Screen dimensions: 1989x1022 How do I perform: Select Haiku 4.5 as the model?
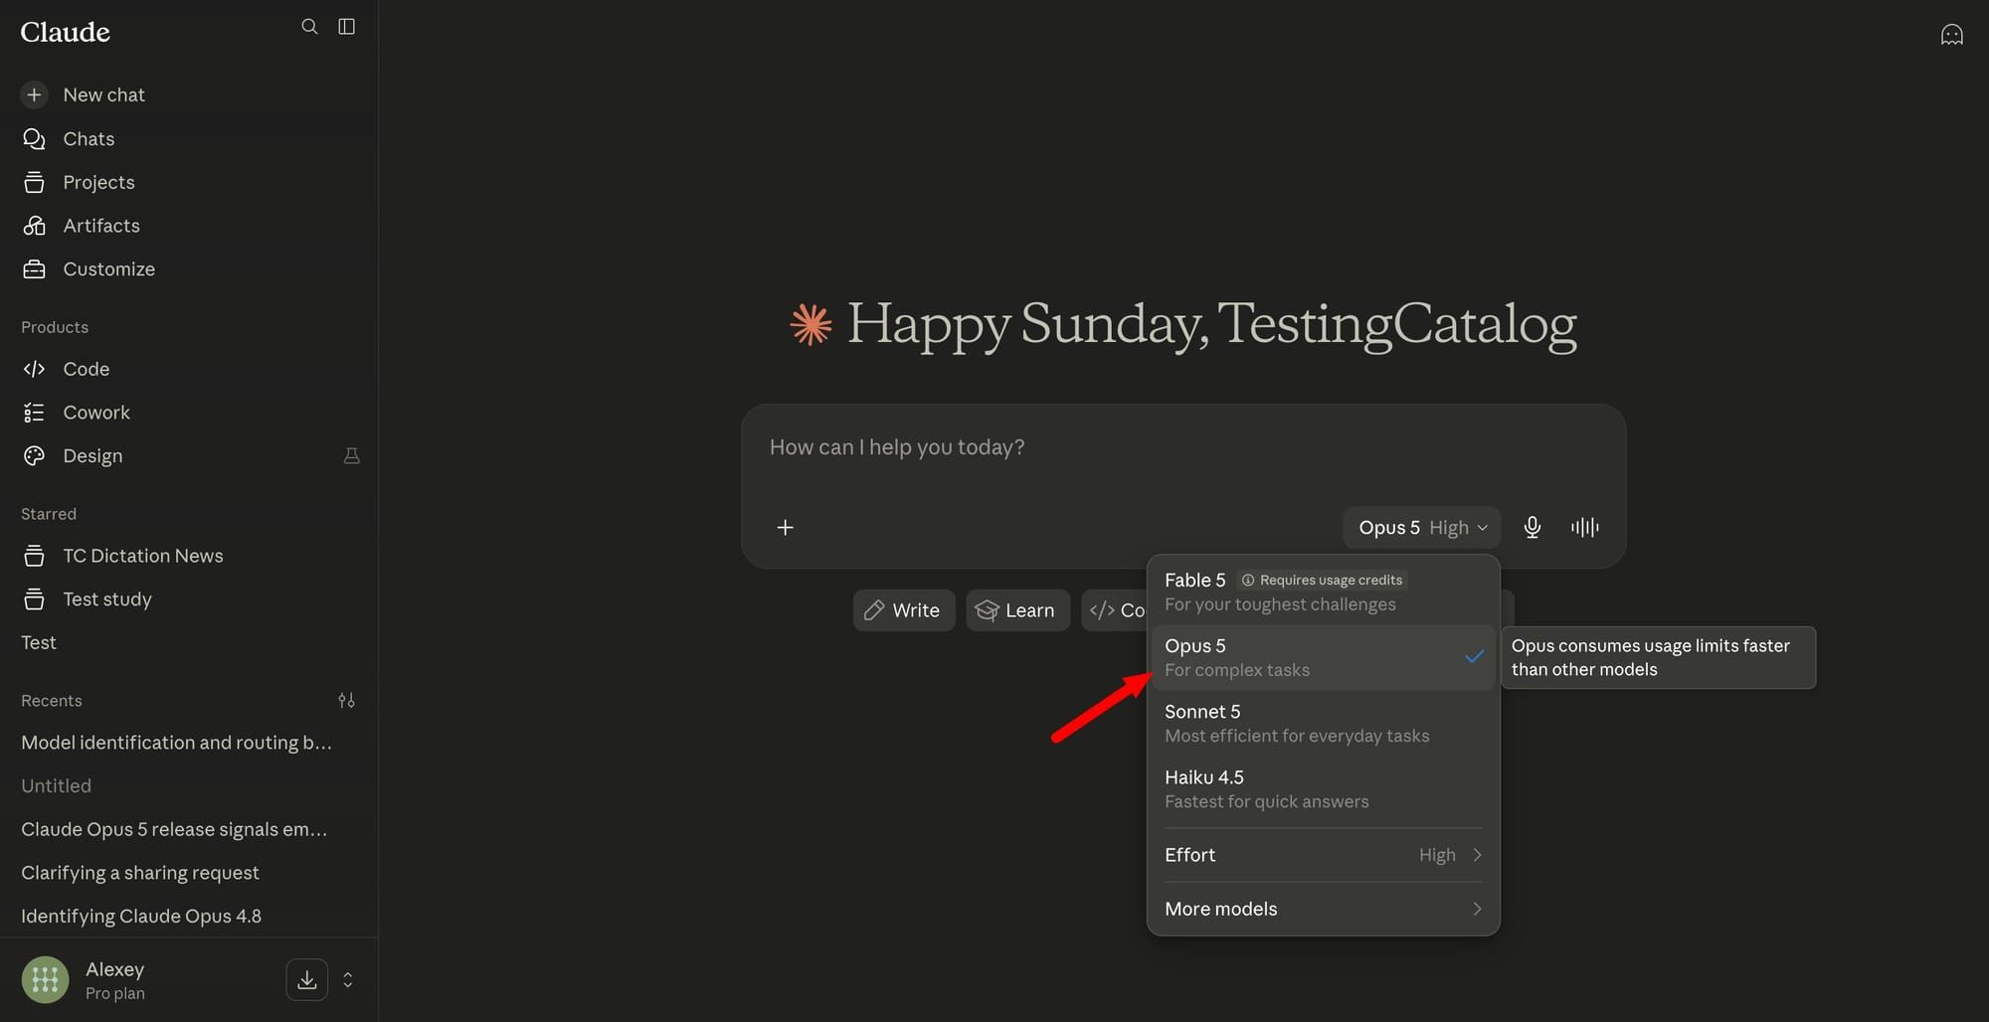point(1323,788)
